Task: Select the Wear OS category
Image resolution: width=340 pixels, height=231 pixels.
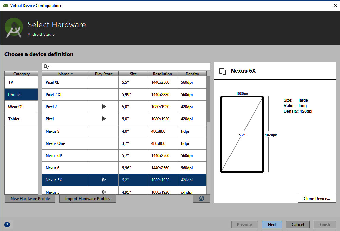Action: [21, 107]
